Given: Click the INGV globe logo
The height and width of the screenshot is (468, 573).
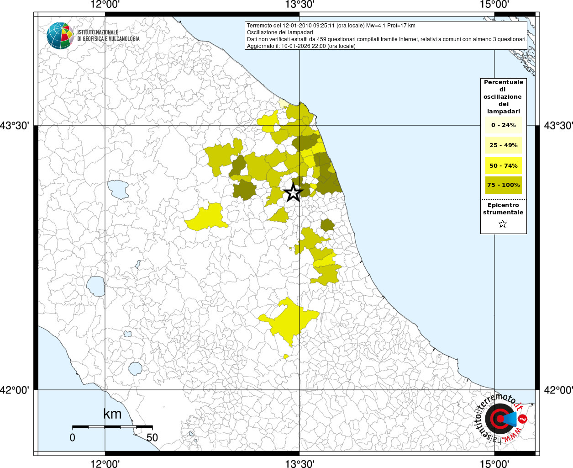Looking at the screenshot, I should click(60, 36).
